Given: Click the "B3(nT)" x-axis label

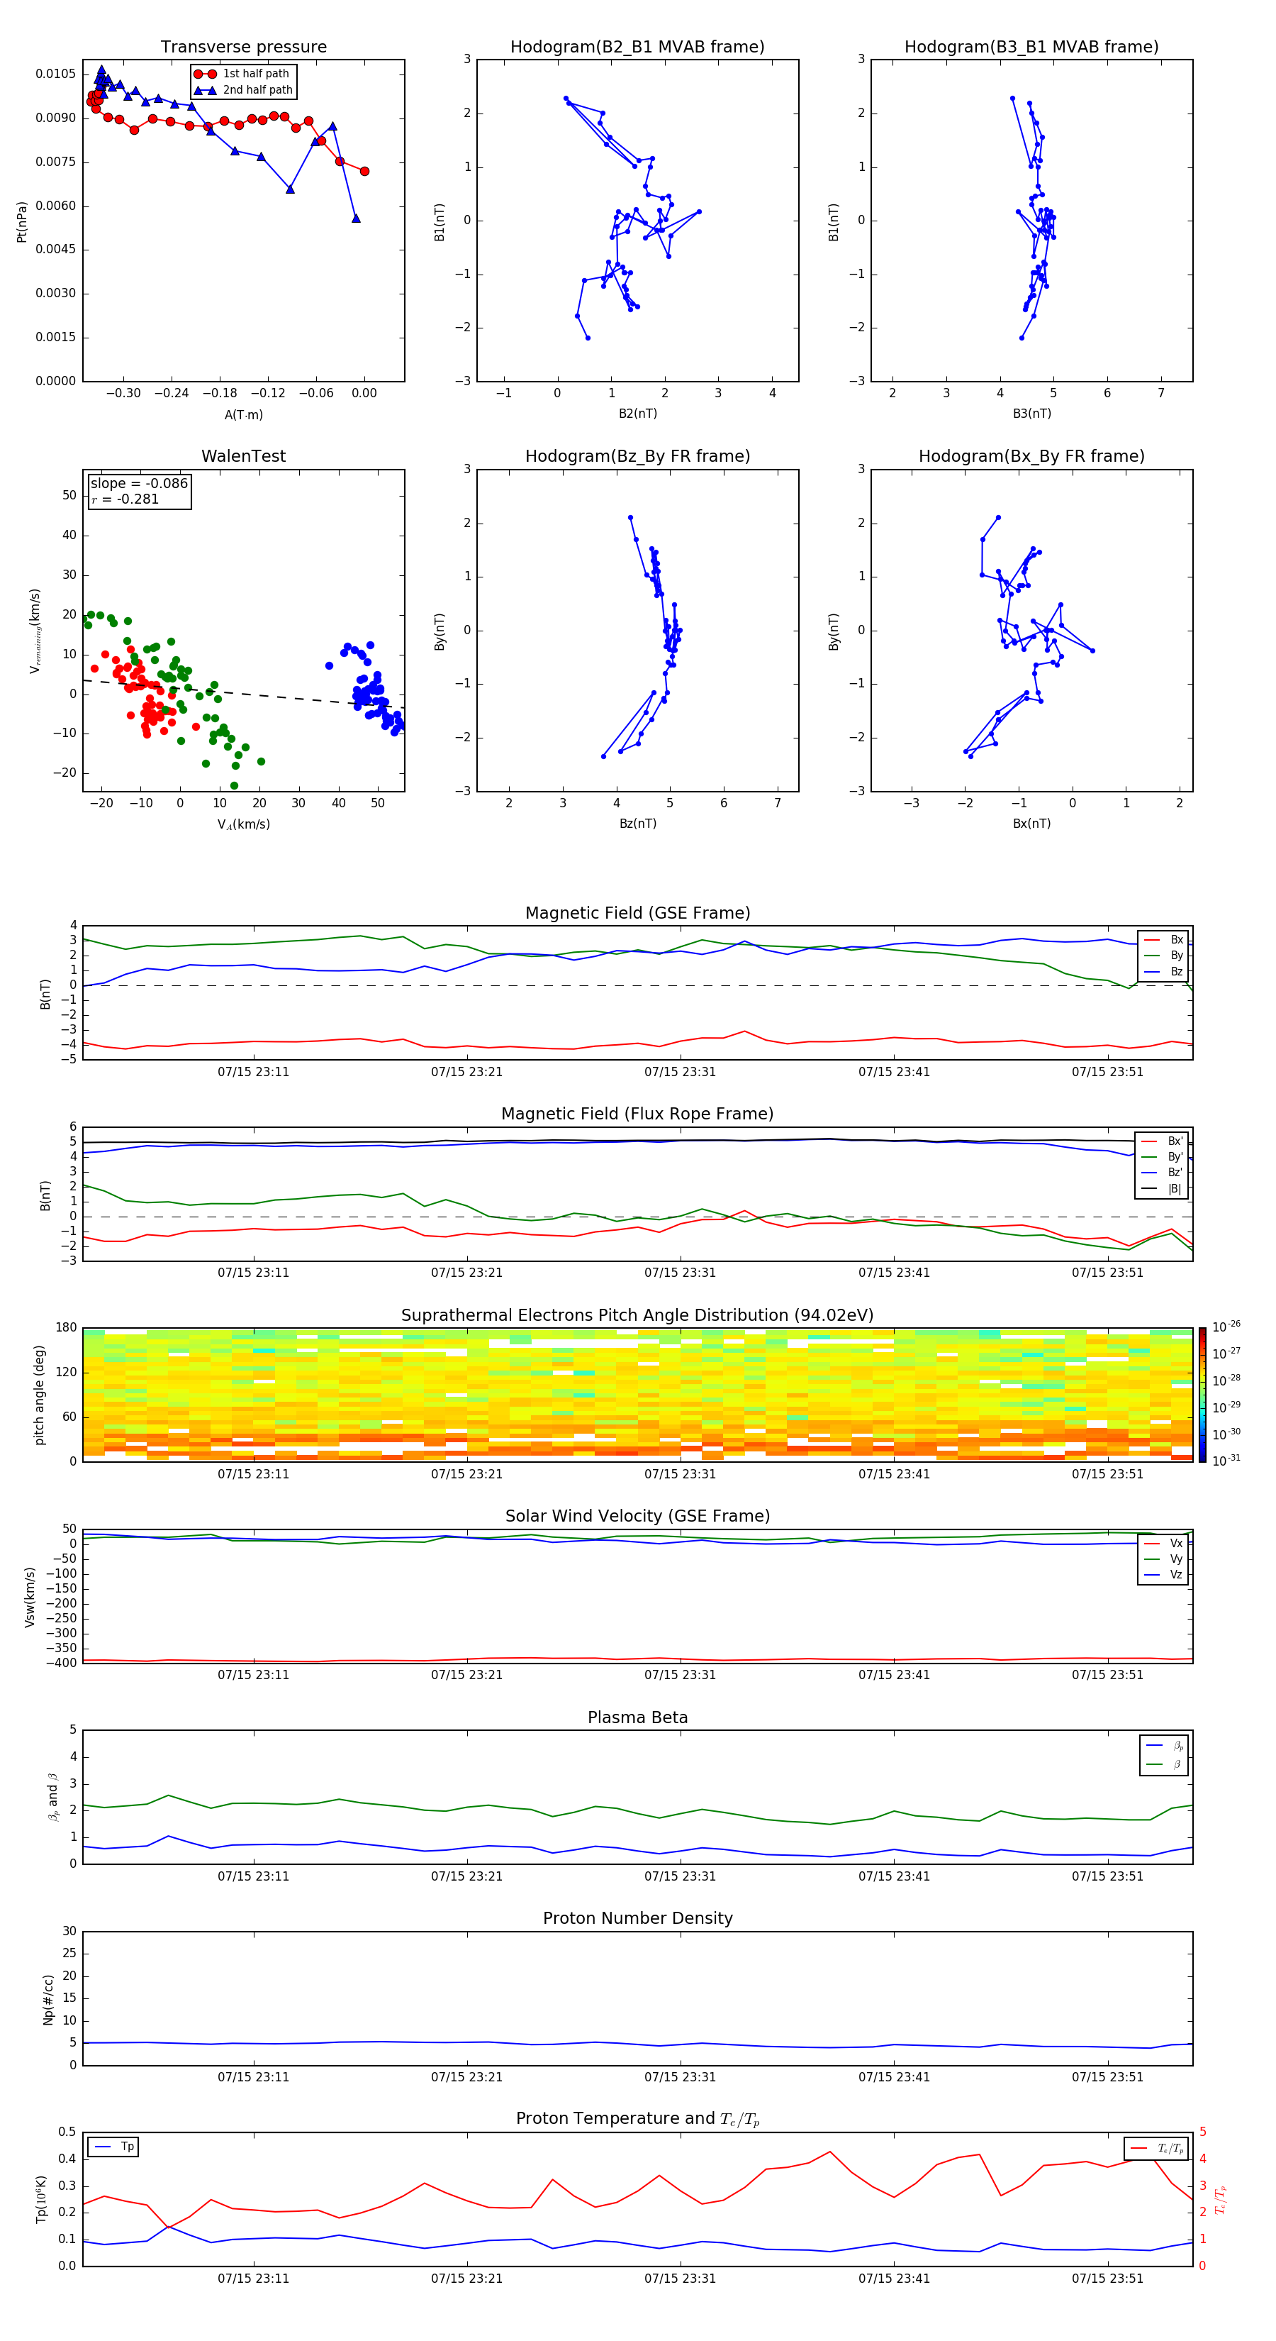Looking at the screenshot, I should pos(1031,414).
